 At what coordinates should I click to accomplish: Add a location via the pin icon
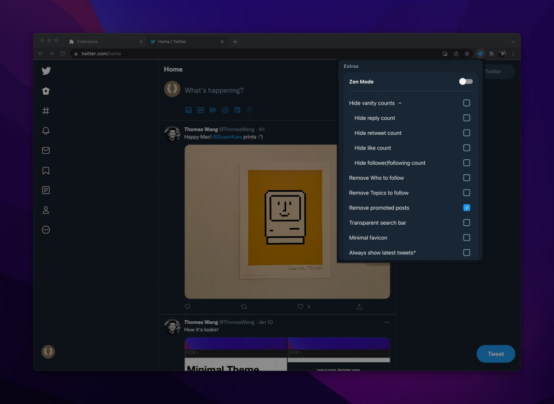(249, 110)
